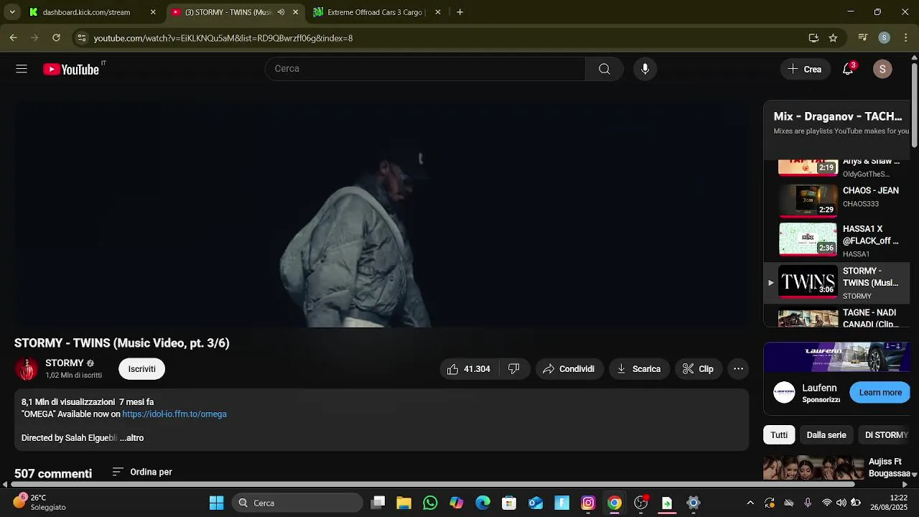919x517 pixels.
Task: Open File Explorer from the taskbar
Action: tap(403, 503)
